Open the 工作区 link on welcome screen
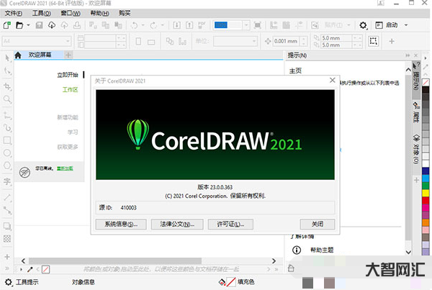 pyautogui.click(x=69, y=91)
